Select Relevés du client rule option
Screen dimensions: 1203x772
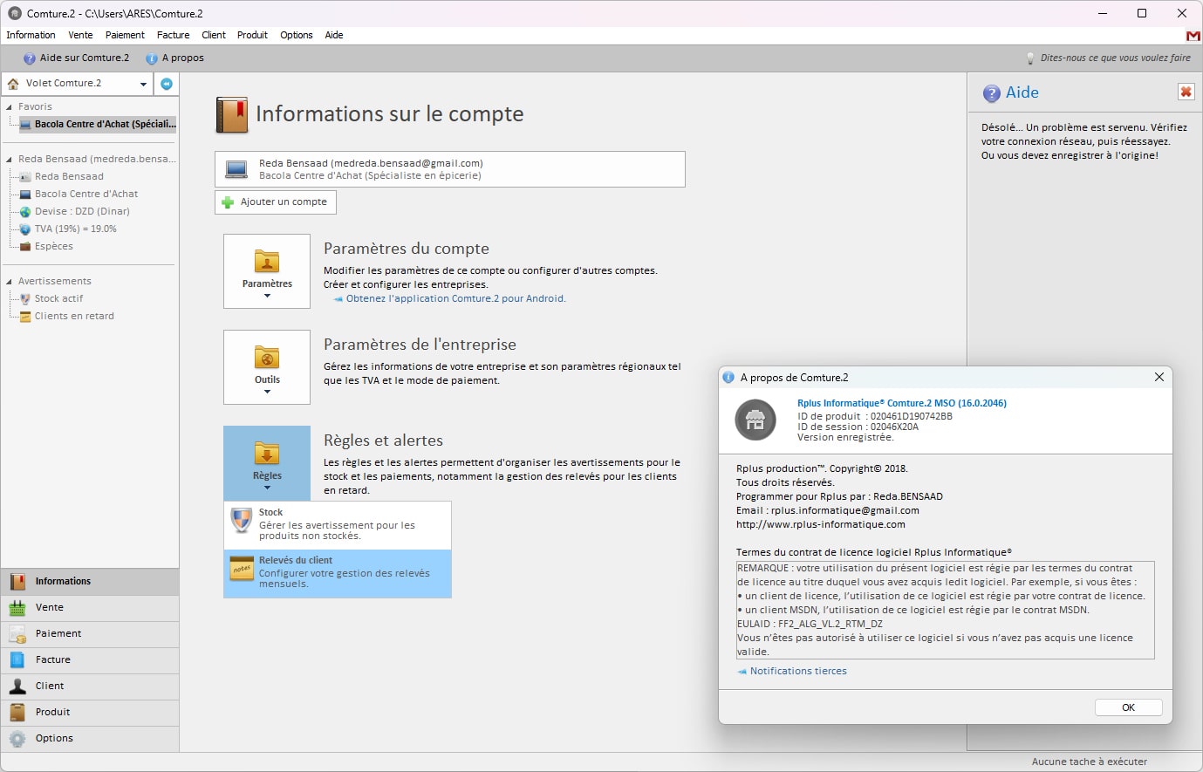point(338,572)
